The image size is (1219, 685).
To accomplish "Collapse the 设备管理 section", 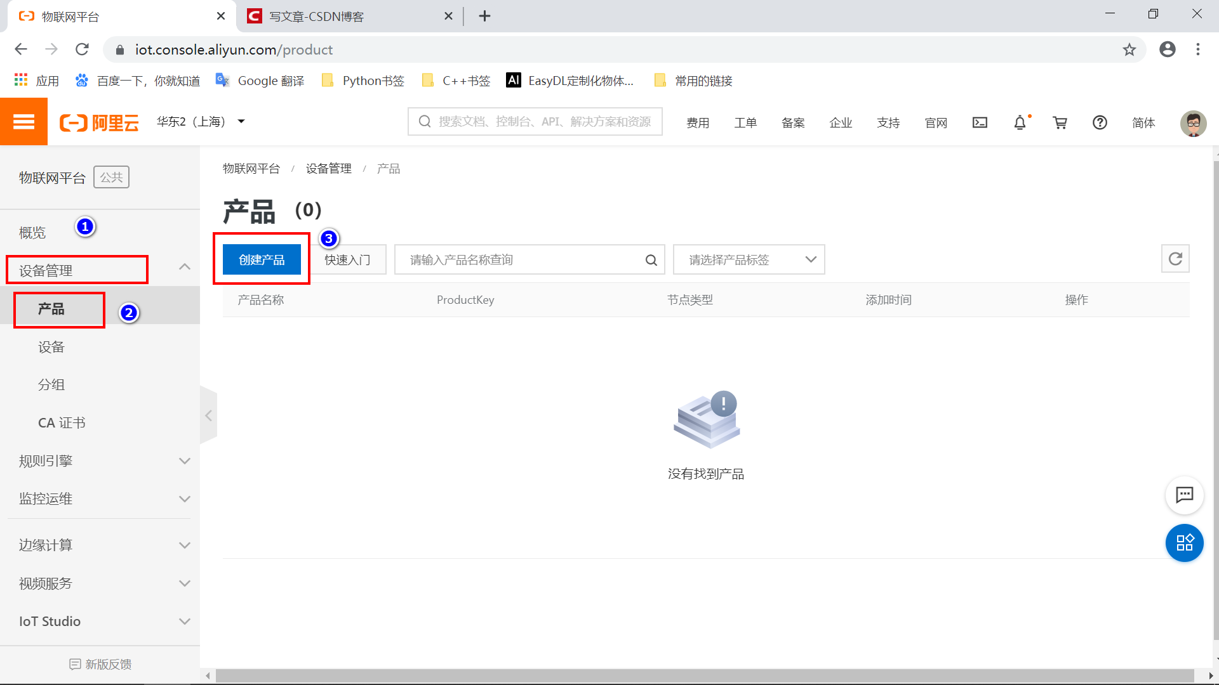I will tap(100, 270).
